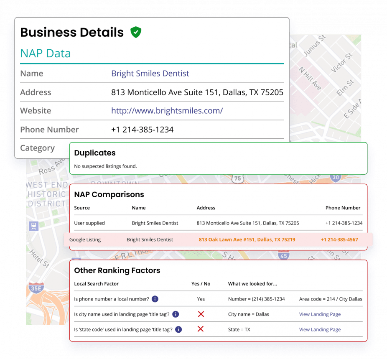Click the N Hill Ave label on map
This screenshot has height=359, width=387.
pos(310,79)
